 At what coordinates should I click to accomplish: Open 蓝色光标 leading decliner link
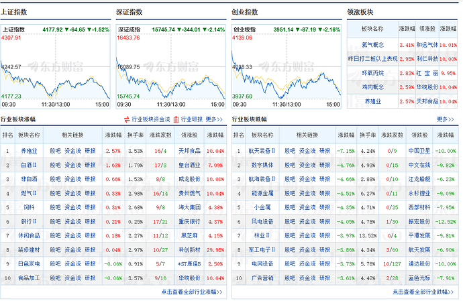[419, 278]
